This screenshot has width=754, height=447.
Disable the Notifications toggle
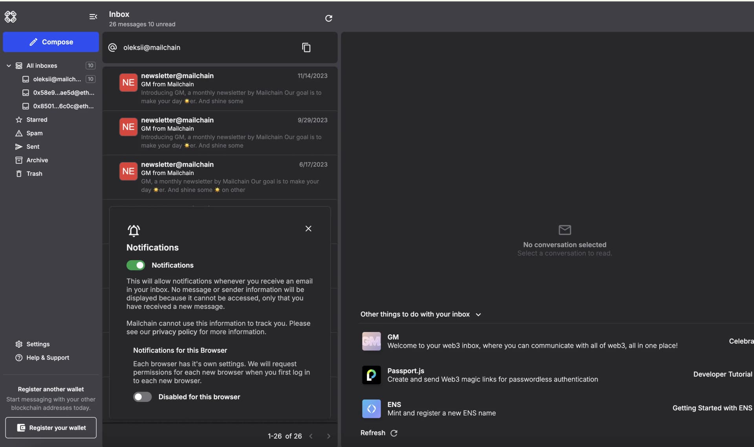(x=135, y=265)
